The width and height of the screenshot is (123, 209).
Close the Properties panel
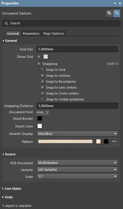[x=120, y=3]
